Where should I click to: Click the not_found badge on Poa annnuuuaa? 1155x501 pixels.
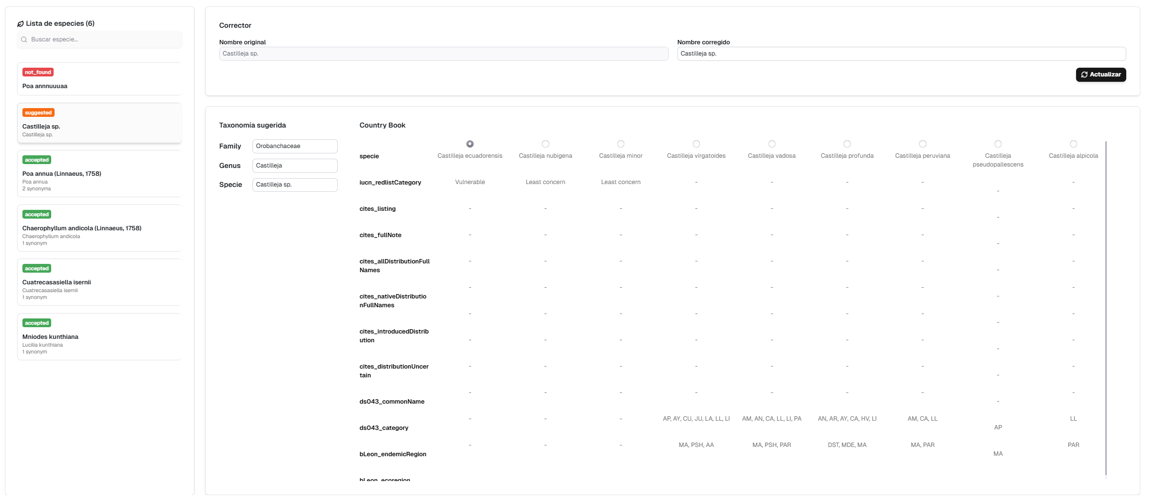pos(38,73)
